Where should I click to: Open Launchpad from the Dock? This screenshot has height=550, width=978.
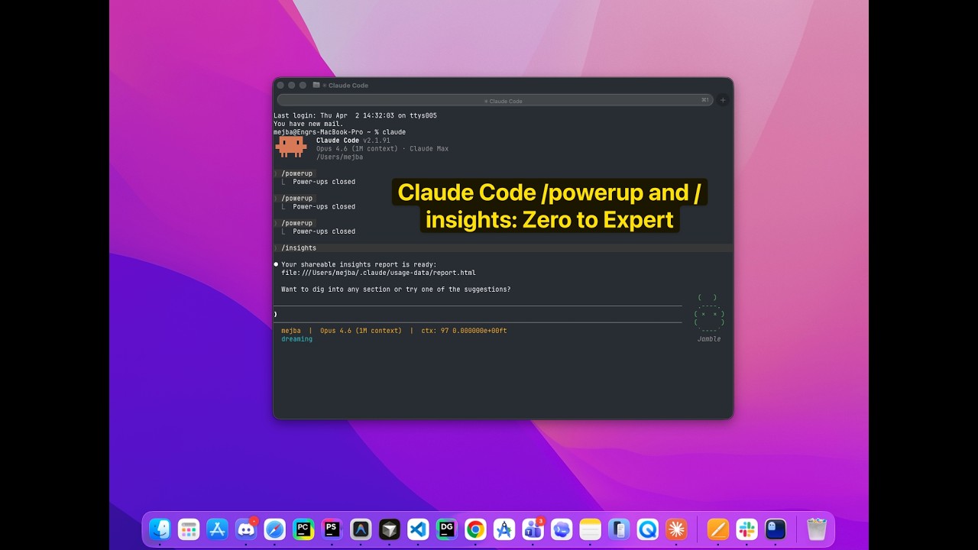coord(189,529)
